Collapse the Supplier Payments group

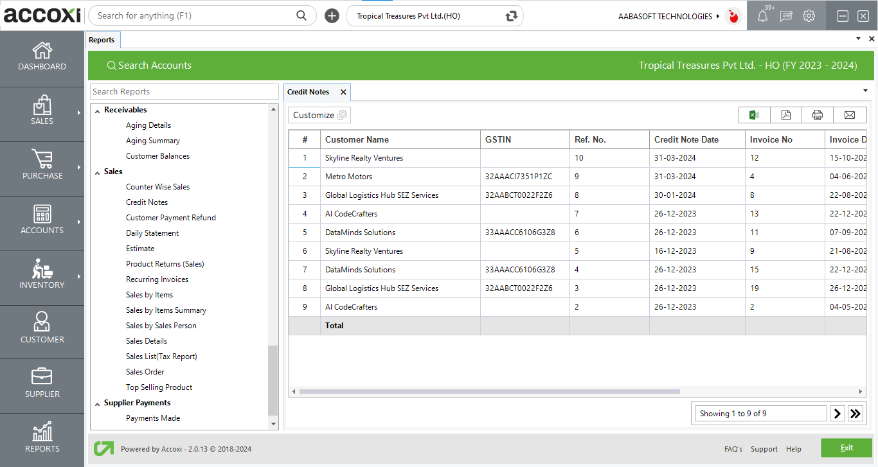(x=98, y=403)
